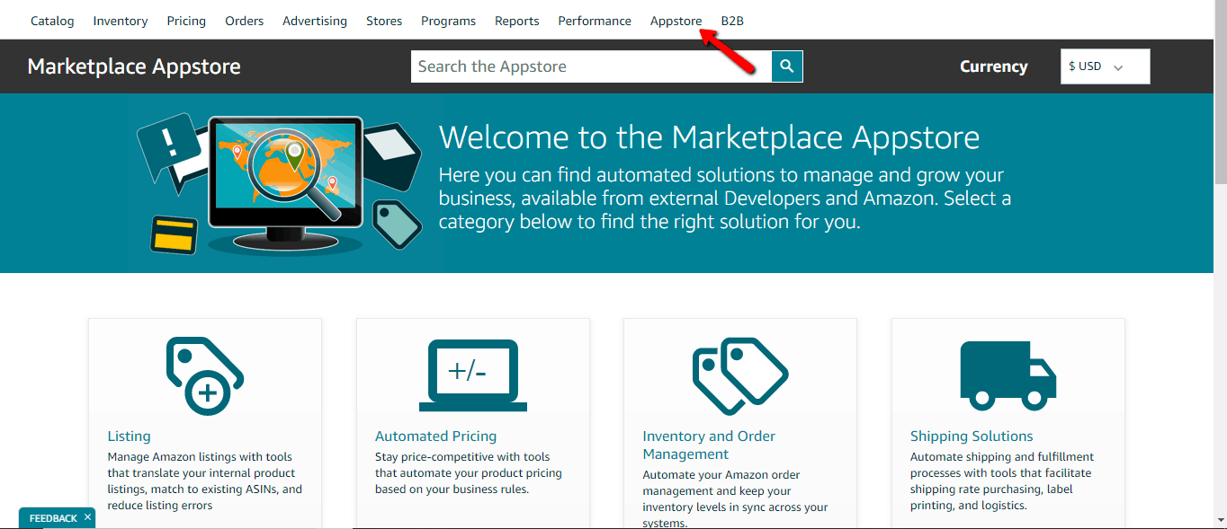The height and width of the screenshot is (529, 1227).
Task: Open the Stores menu
Action: pos(383,20)
